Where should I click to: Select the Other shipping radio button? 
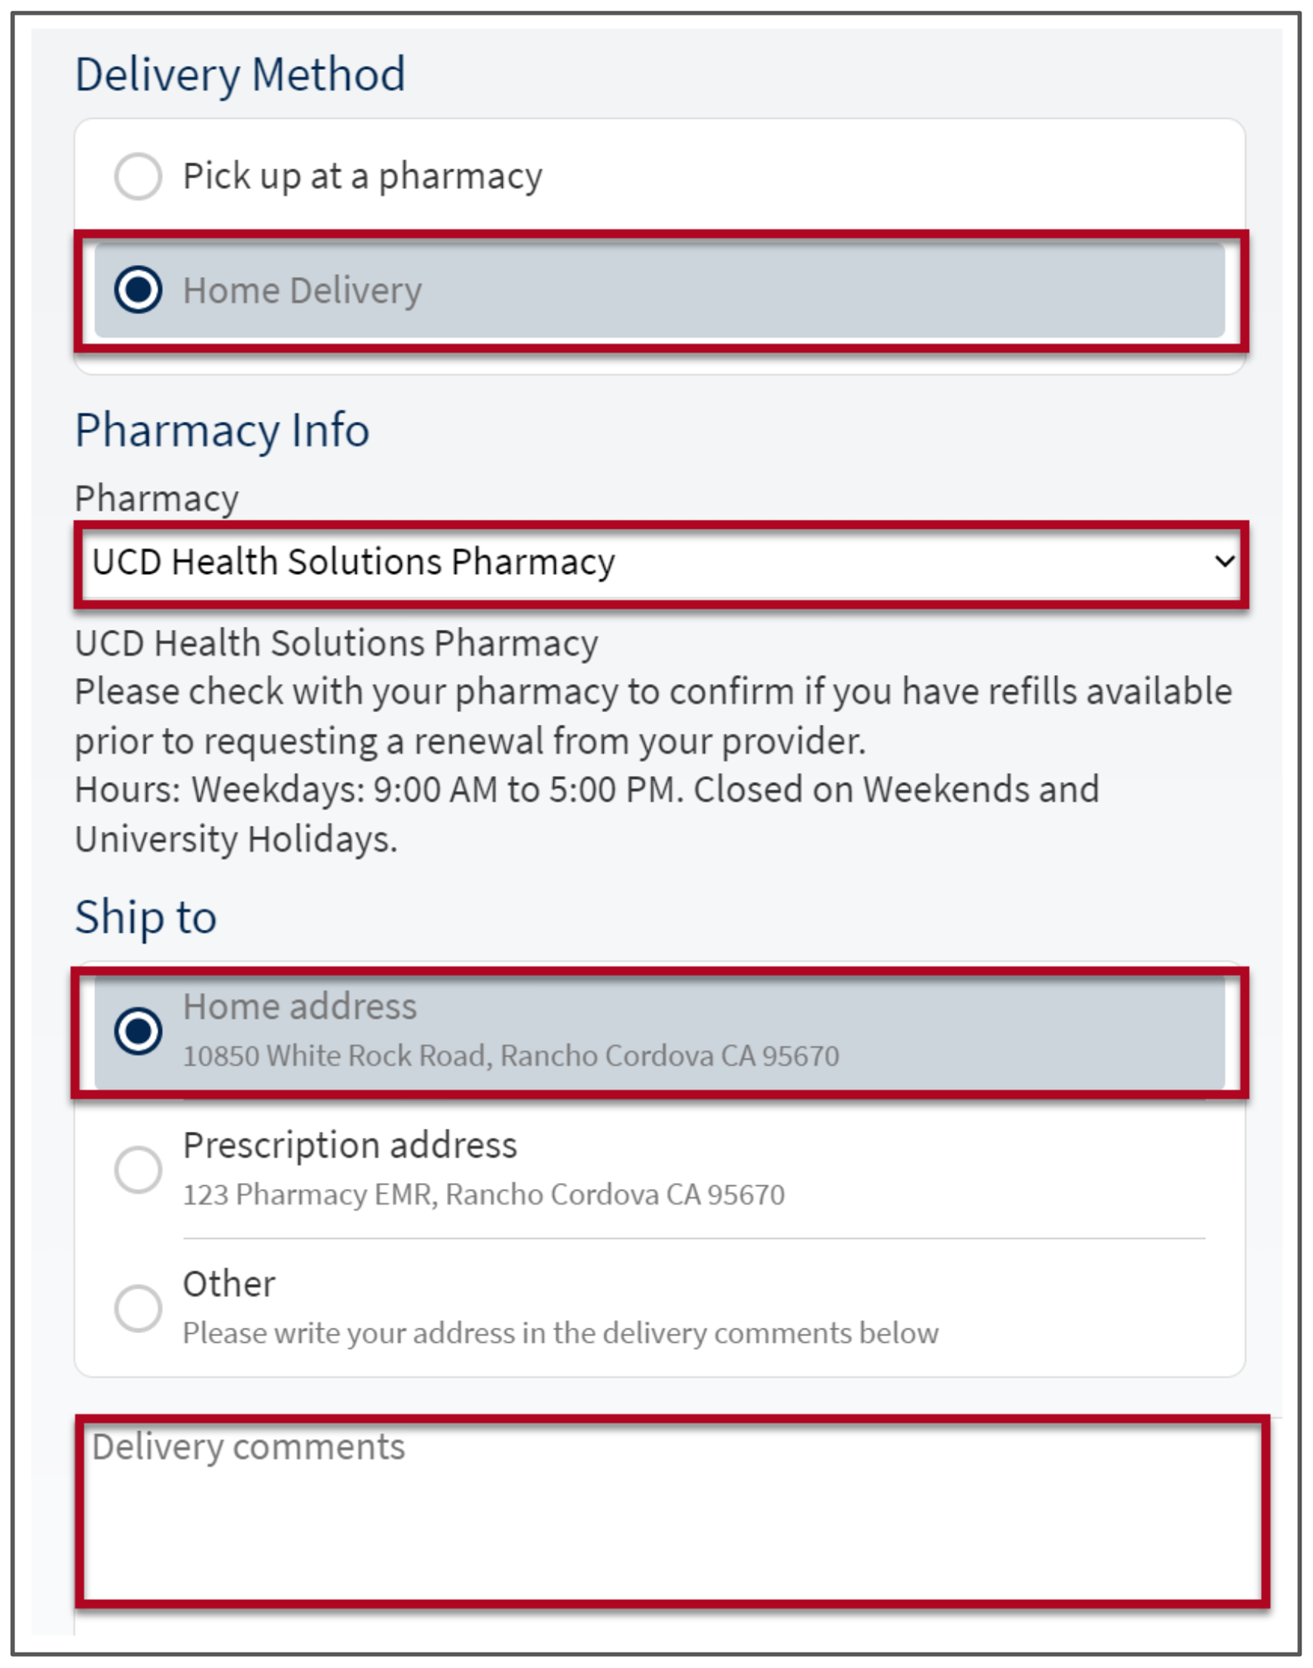[x=137, y=1308]
